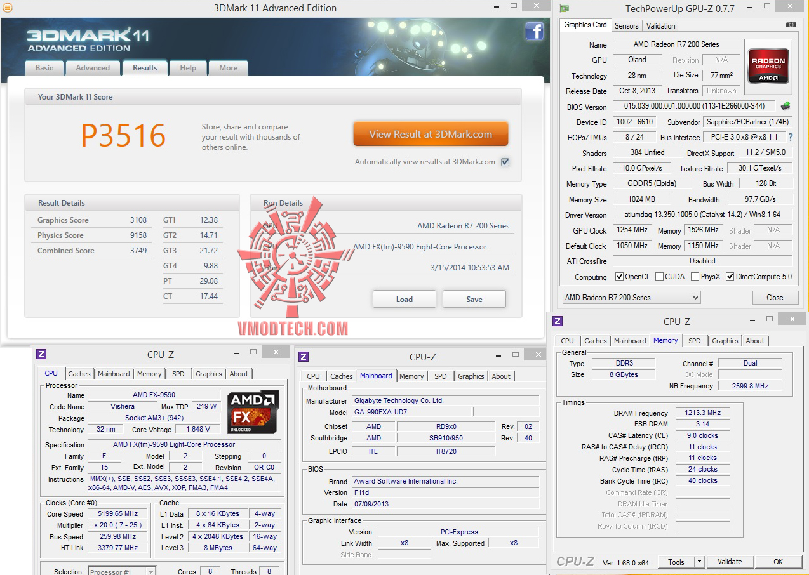Open the Processor #1 selection dropdown
The image size is (809, 575).
(x=121, y=572)
